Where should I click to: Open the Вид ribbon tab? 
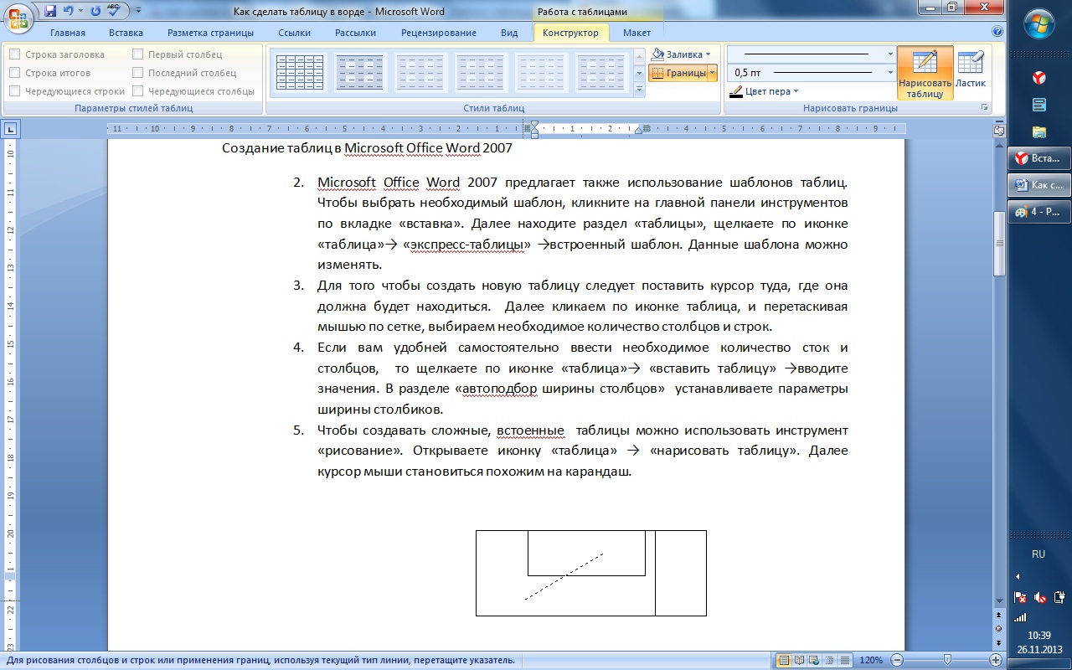click(x=509, y=33)
